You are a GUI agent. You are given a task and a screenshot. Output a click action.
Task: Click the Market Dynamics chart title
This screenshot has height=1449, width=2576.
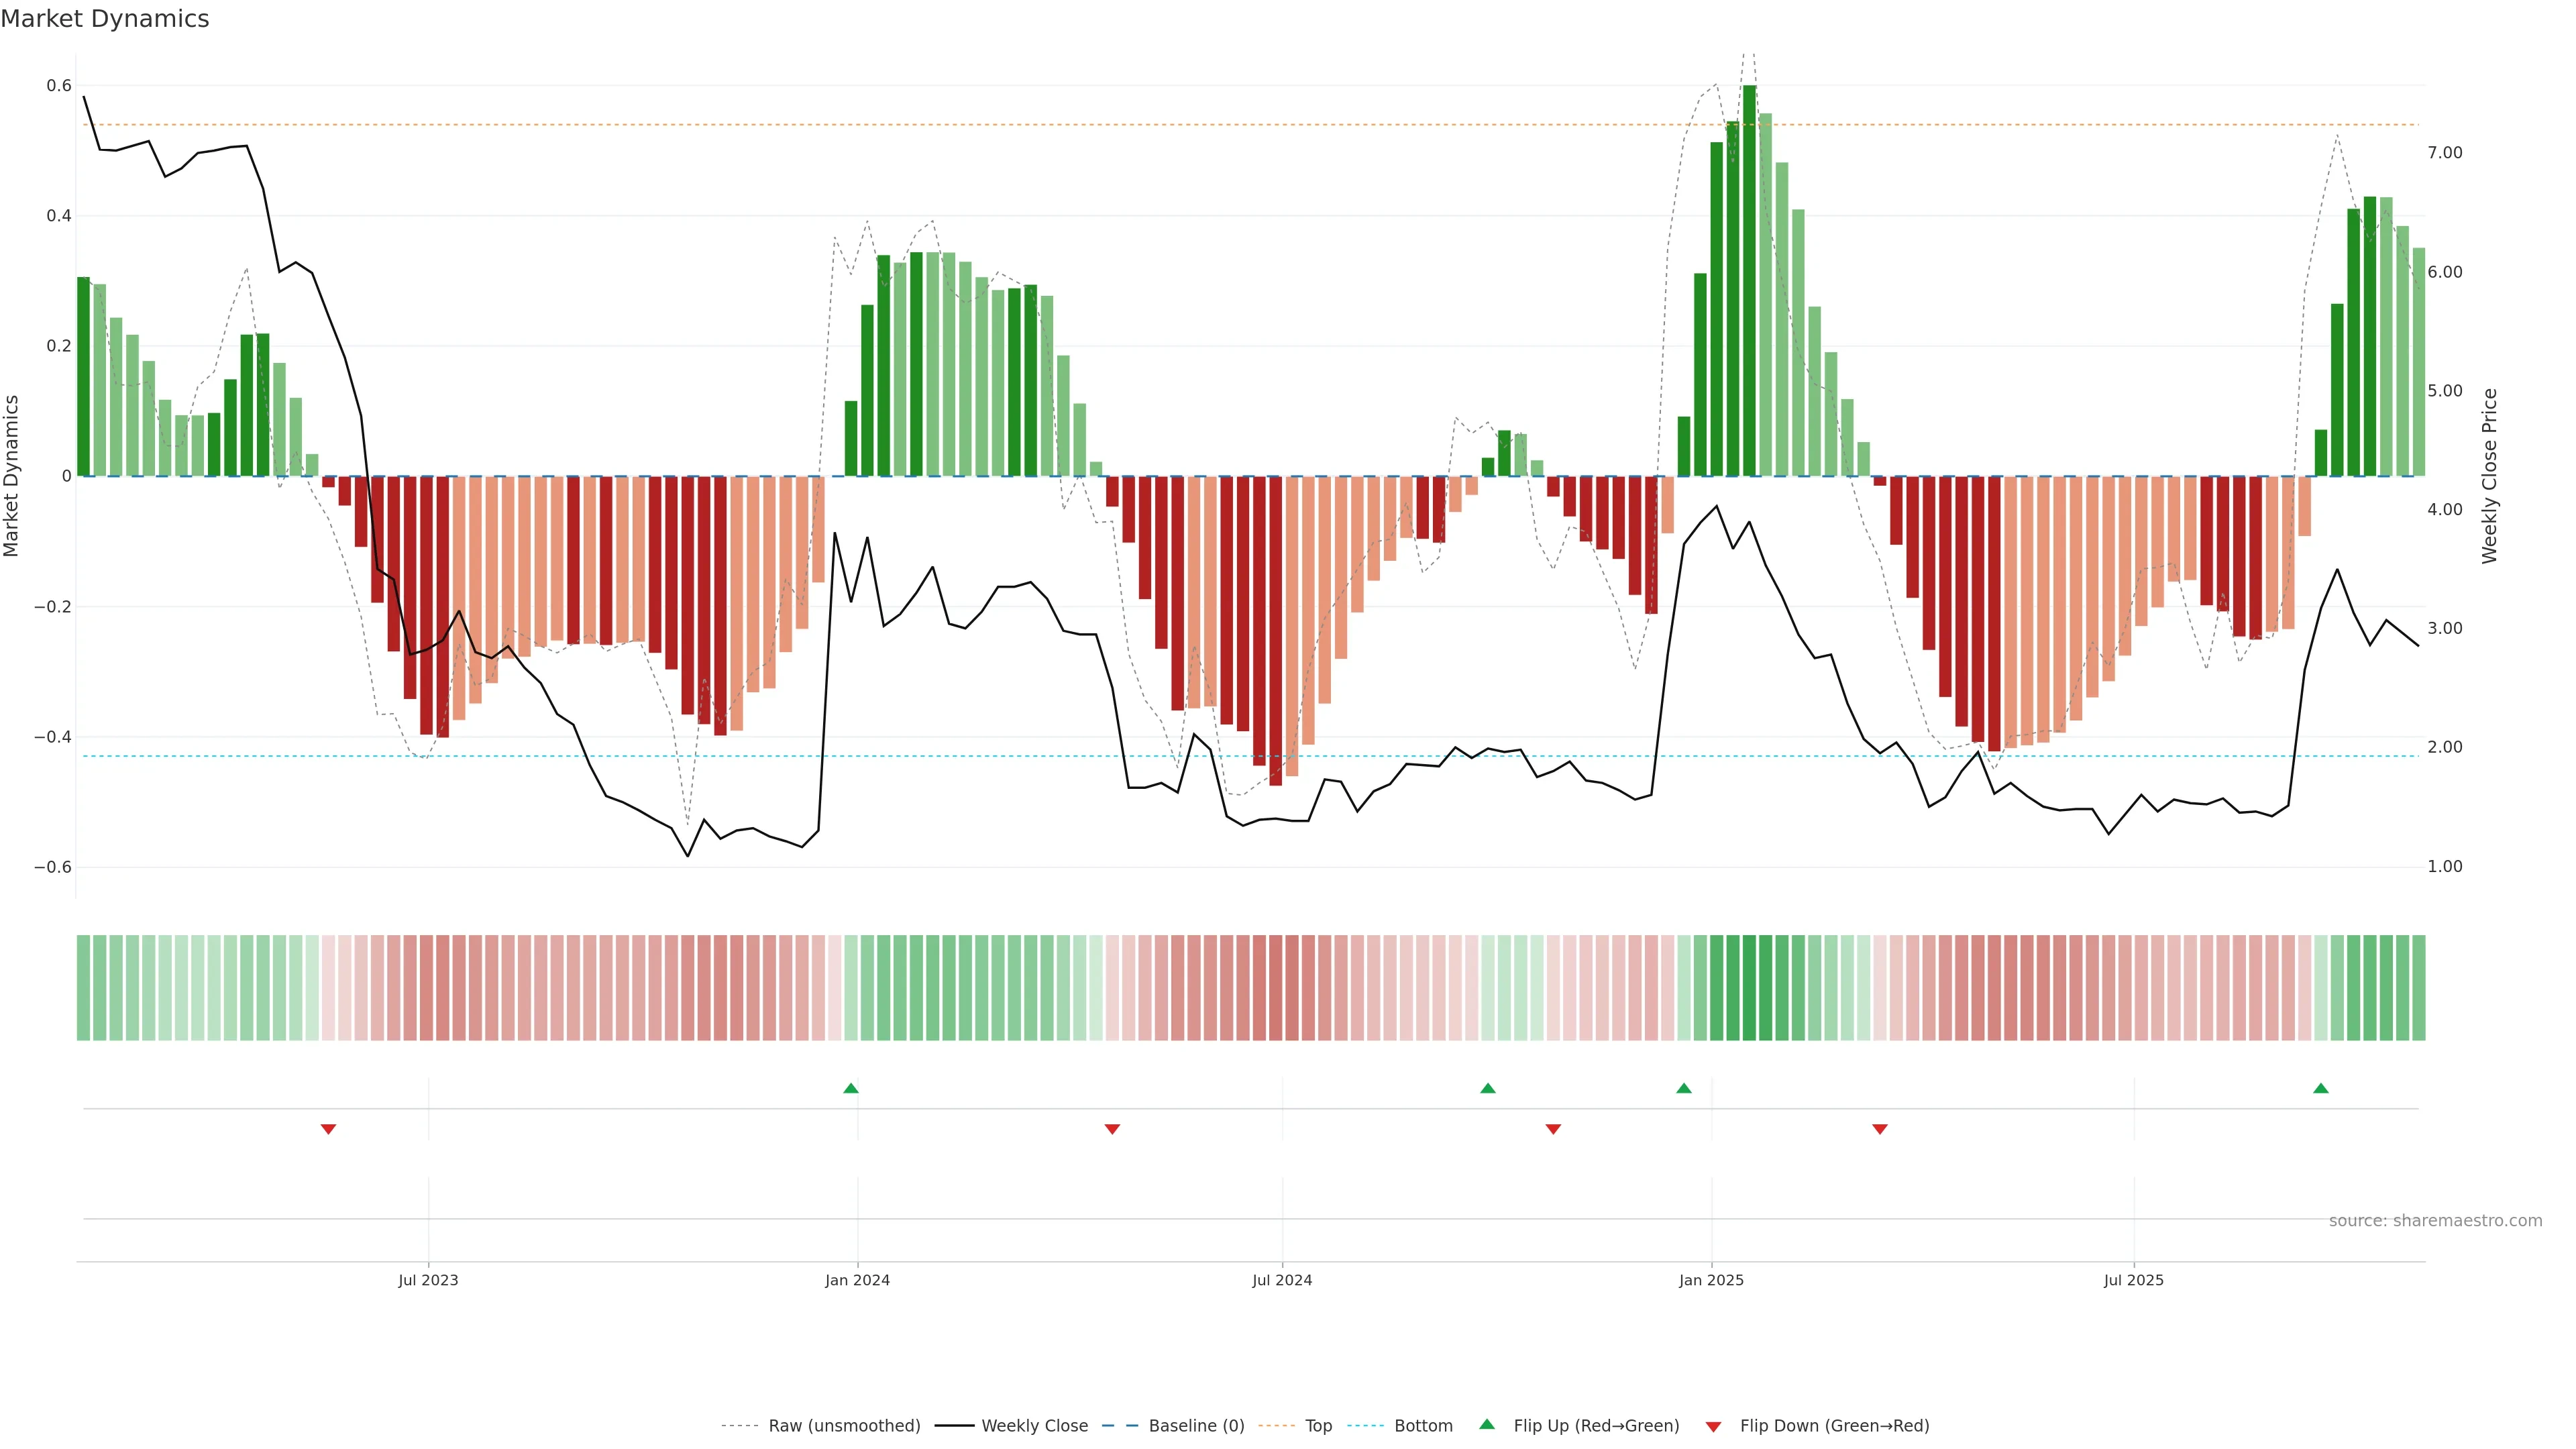coord(105,19)
